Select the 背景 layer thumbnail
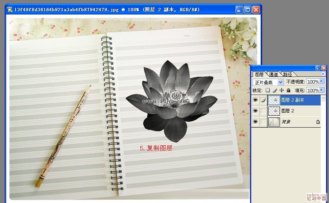329x203 pixels. pos(274,122)
